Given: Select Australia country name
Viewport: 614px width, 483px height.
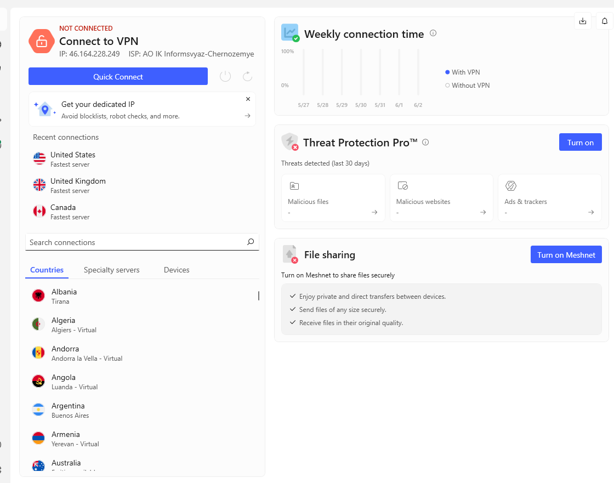Looking at the screenshot, I should pyautogui.click(x=66, y=463).
